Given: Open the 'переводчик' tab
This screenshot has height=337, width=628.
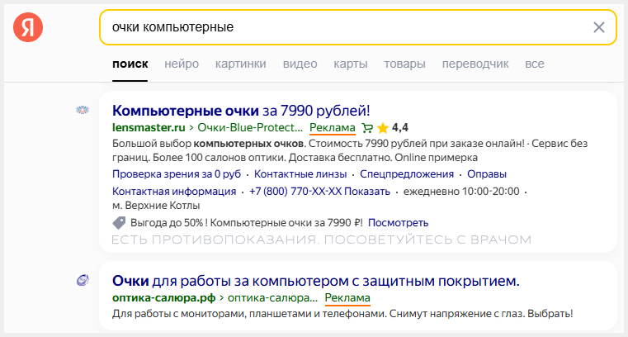Looking at the screenshot, I should pyautogui.click(x=475, y=64).
